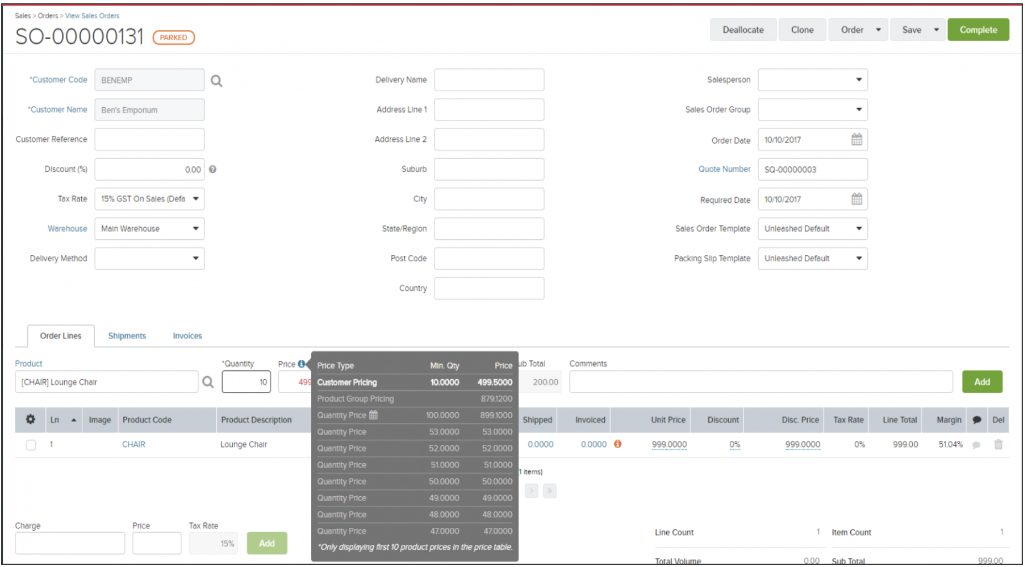
Task: Click the help icon beside Discount (%)
Action: (213, 169)
